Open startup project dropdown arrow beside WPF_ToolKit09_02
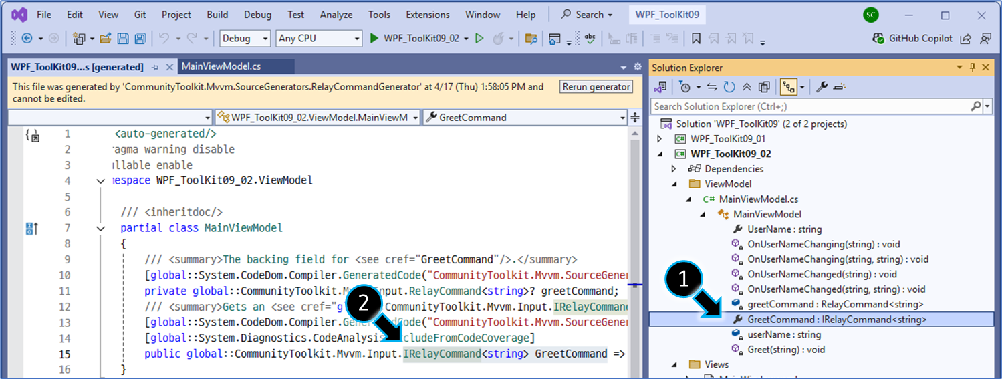1002x379 pixels. click(x=467, y=39)
